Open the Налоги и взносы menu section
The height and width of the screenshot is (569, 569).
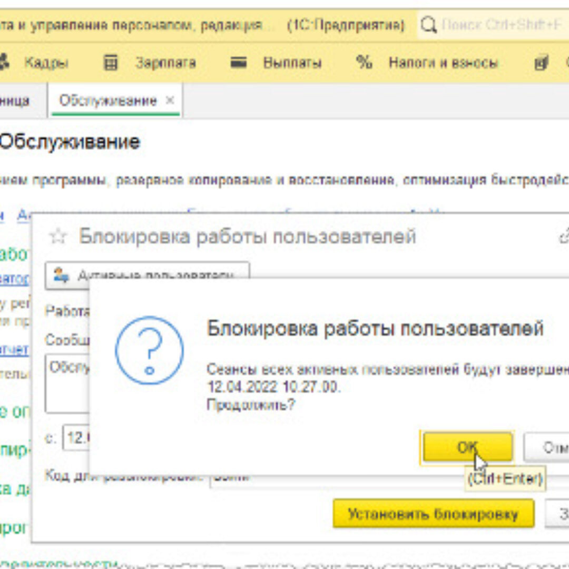tap(443, 63)
